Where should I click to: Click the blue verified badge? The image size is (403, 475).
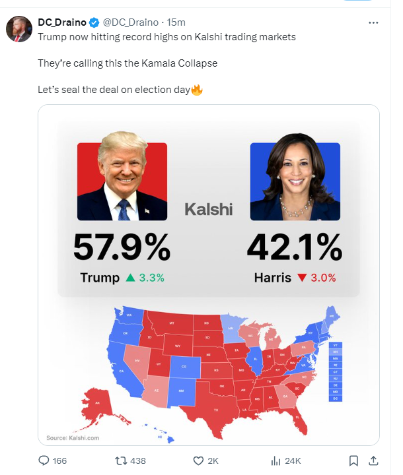coord(94,22)
